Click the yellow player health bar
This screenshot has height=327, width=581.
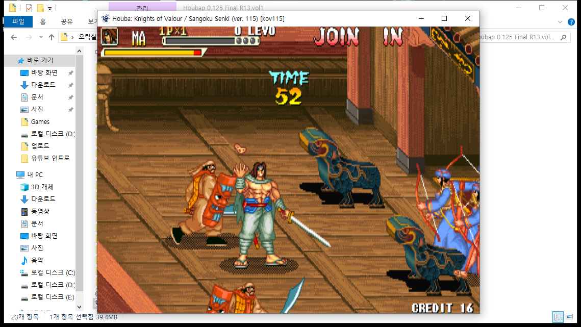(x=153, y=53)
